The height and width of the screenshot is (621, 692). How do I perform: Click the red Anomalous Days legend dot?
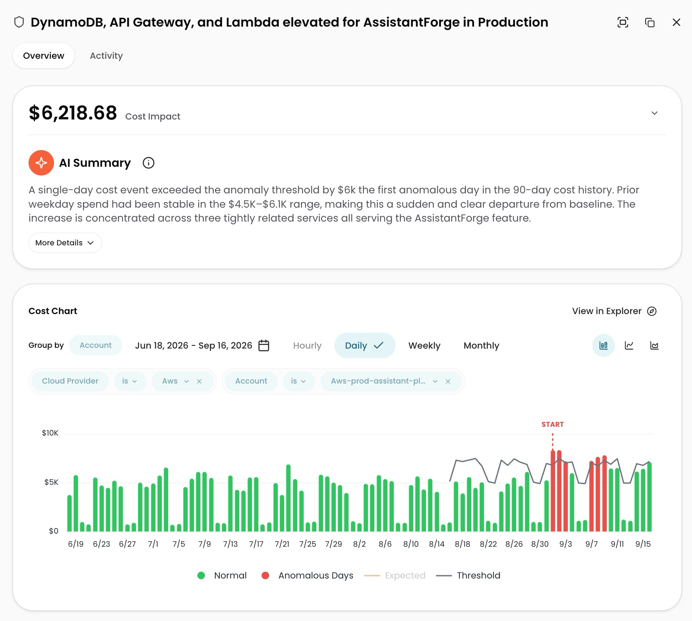[x=265, y=576]
